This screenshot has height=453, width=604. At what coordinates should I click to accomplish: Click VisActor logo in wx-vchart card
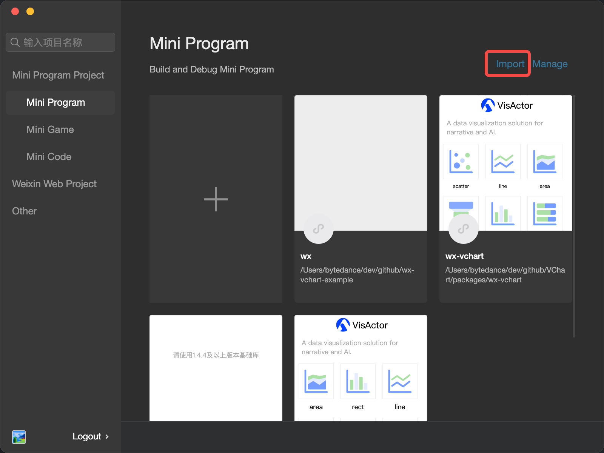[507, 105]
